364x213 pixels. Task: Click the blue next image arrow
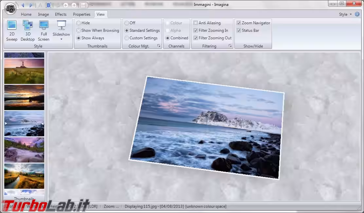(x=31, y=5)
